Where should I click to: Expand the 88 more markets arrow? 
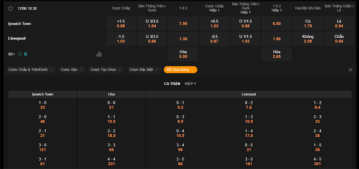(x=12, y=54)
